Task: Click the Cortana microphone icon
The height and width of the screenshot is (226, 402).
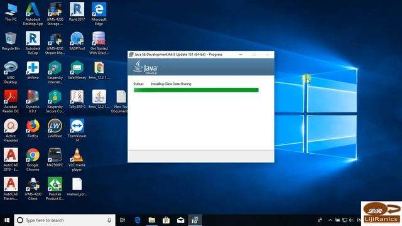Action: tap(109, 220)
